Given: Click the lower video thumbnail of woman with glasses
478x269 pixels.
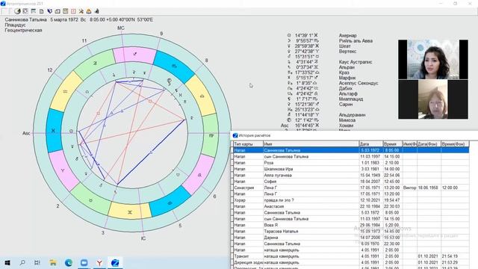Looking at the screenshot, I should [x=433, y=99].
